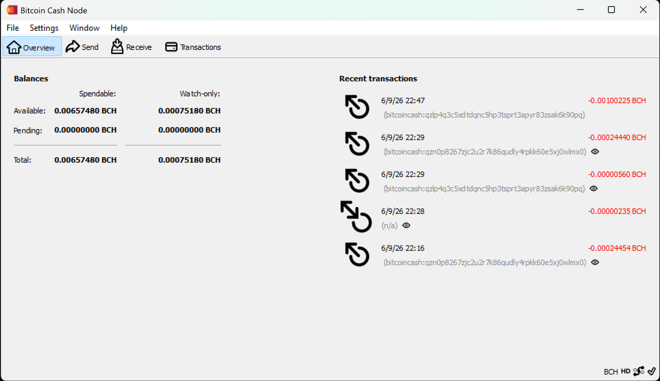Viewport: 660px width, 381px height.
Task: Click the Balances heading
Action: click(31, 79)
